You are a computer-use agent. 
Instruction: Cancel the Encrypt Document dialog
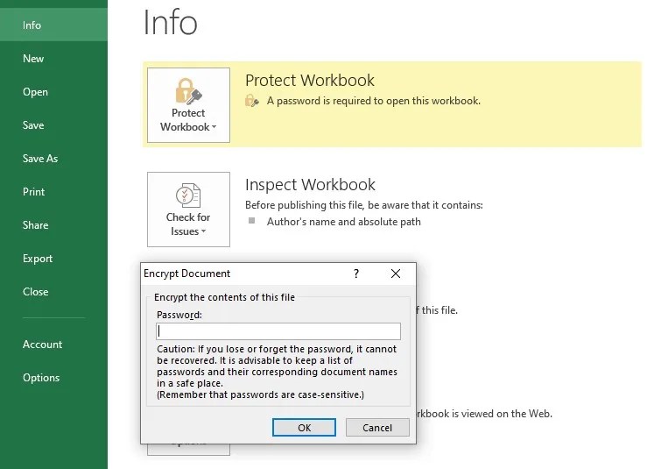[377, 428]
